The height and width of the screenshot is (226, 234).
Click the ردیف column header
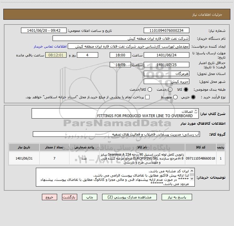pos(221,147)
